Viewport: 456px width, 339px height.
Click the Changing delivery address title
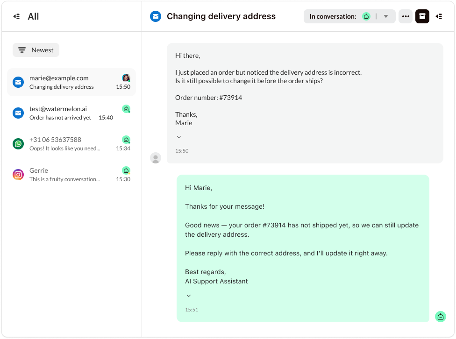221,16
